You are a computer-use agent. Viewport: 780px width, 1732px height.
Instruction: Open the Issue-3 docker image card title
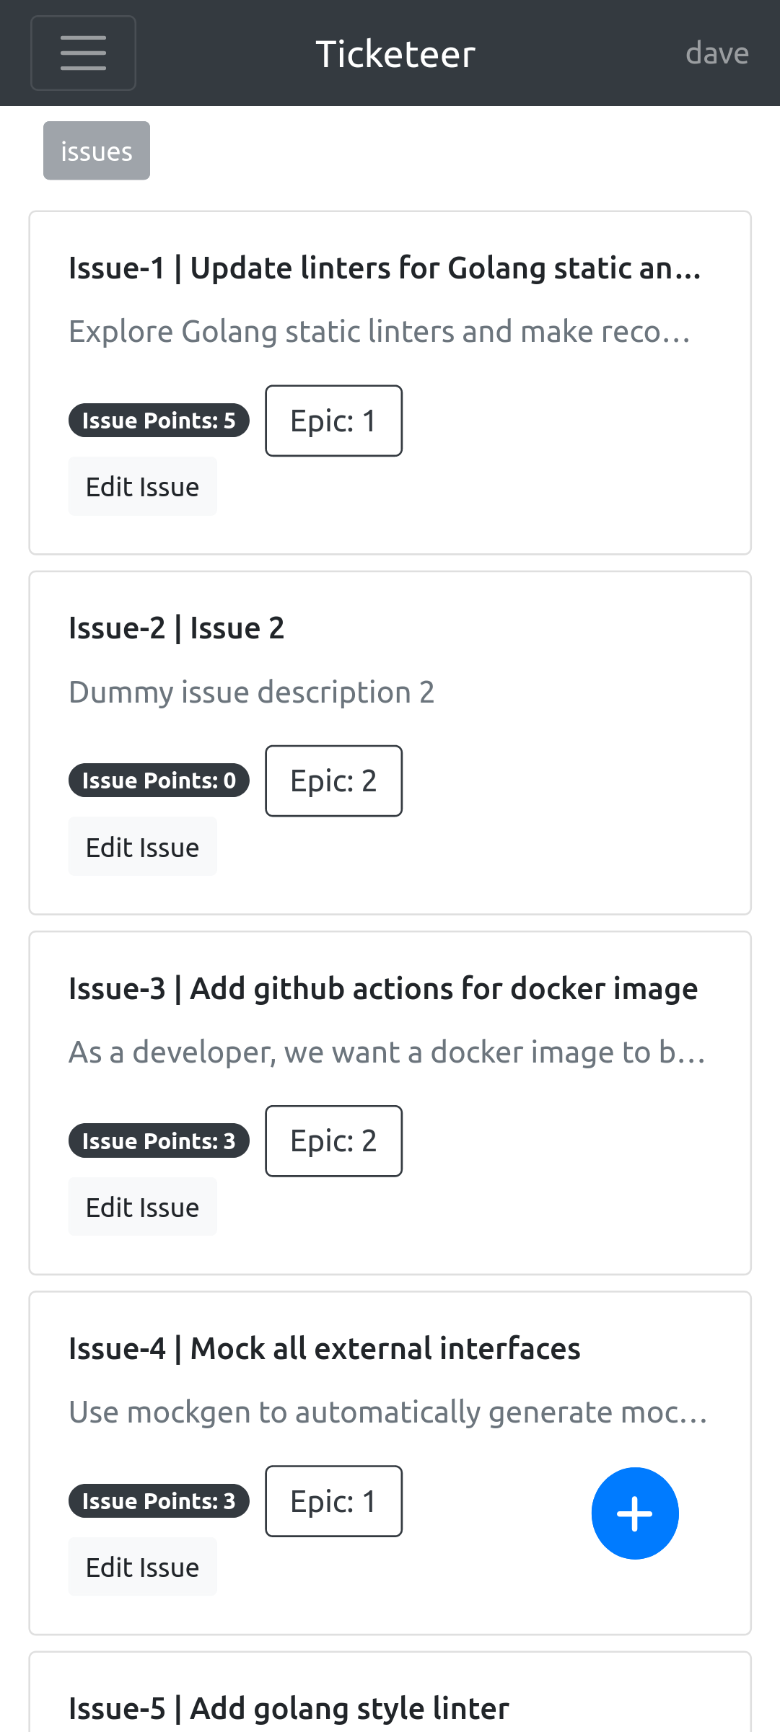tap(382, 988)
